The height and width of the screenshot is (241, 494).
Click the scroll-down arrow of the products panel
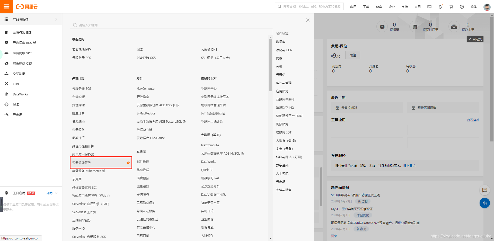(270, 239)
